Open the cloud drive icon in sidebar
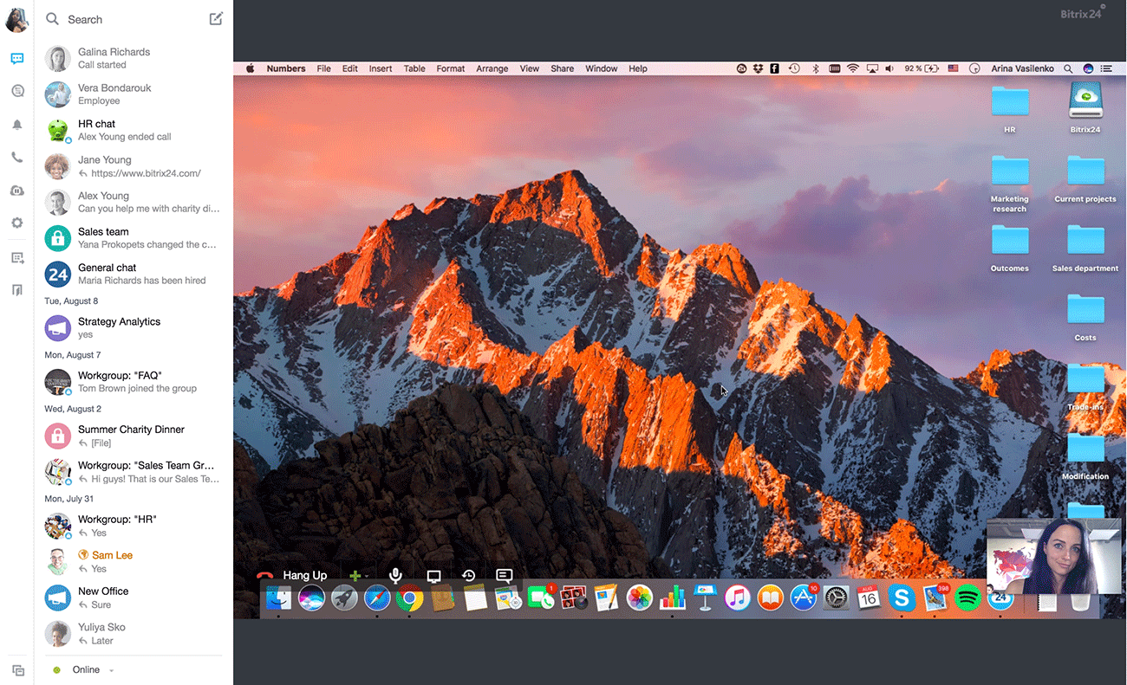 [x=16, y=191]
